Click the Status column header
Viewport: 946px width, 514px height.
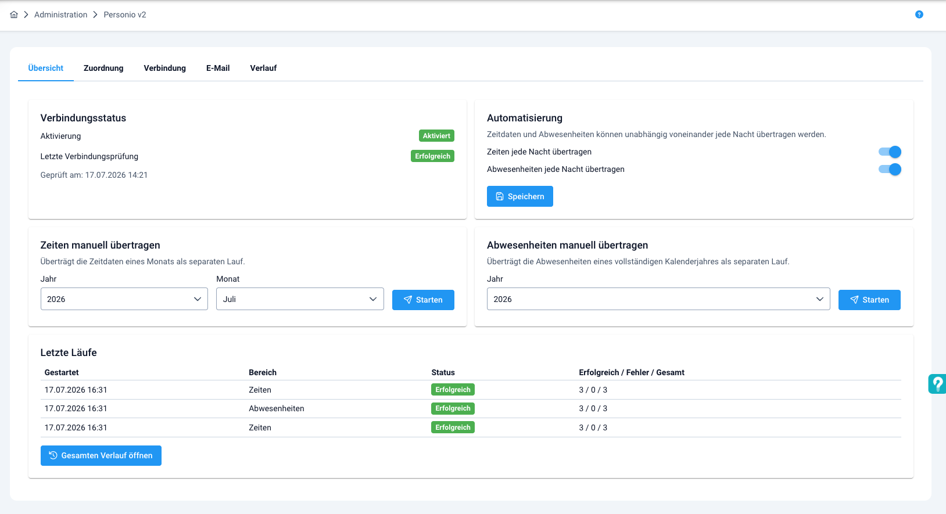pyautogui.click(x=443, y=372)
